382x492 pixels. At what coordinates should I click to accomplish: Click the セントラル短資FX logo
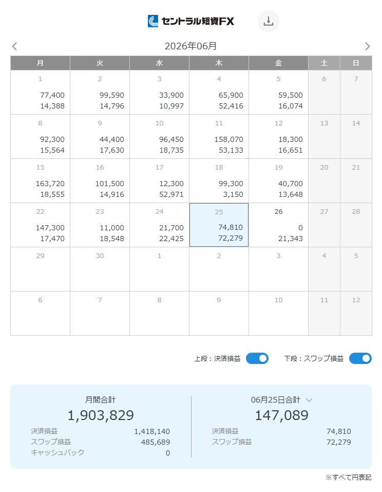pyautogui.click(x=191, y=21)
